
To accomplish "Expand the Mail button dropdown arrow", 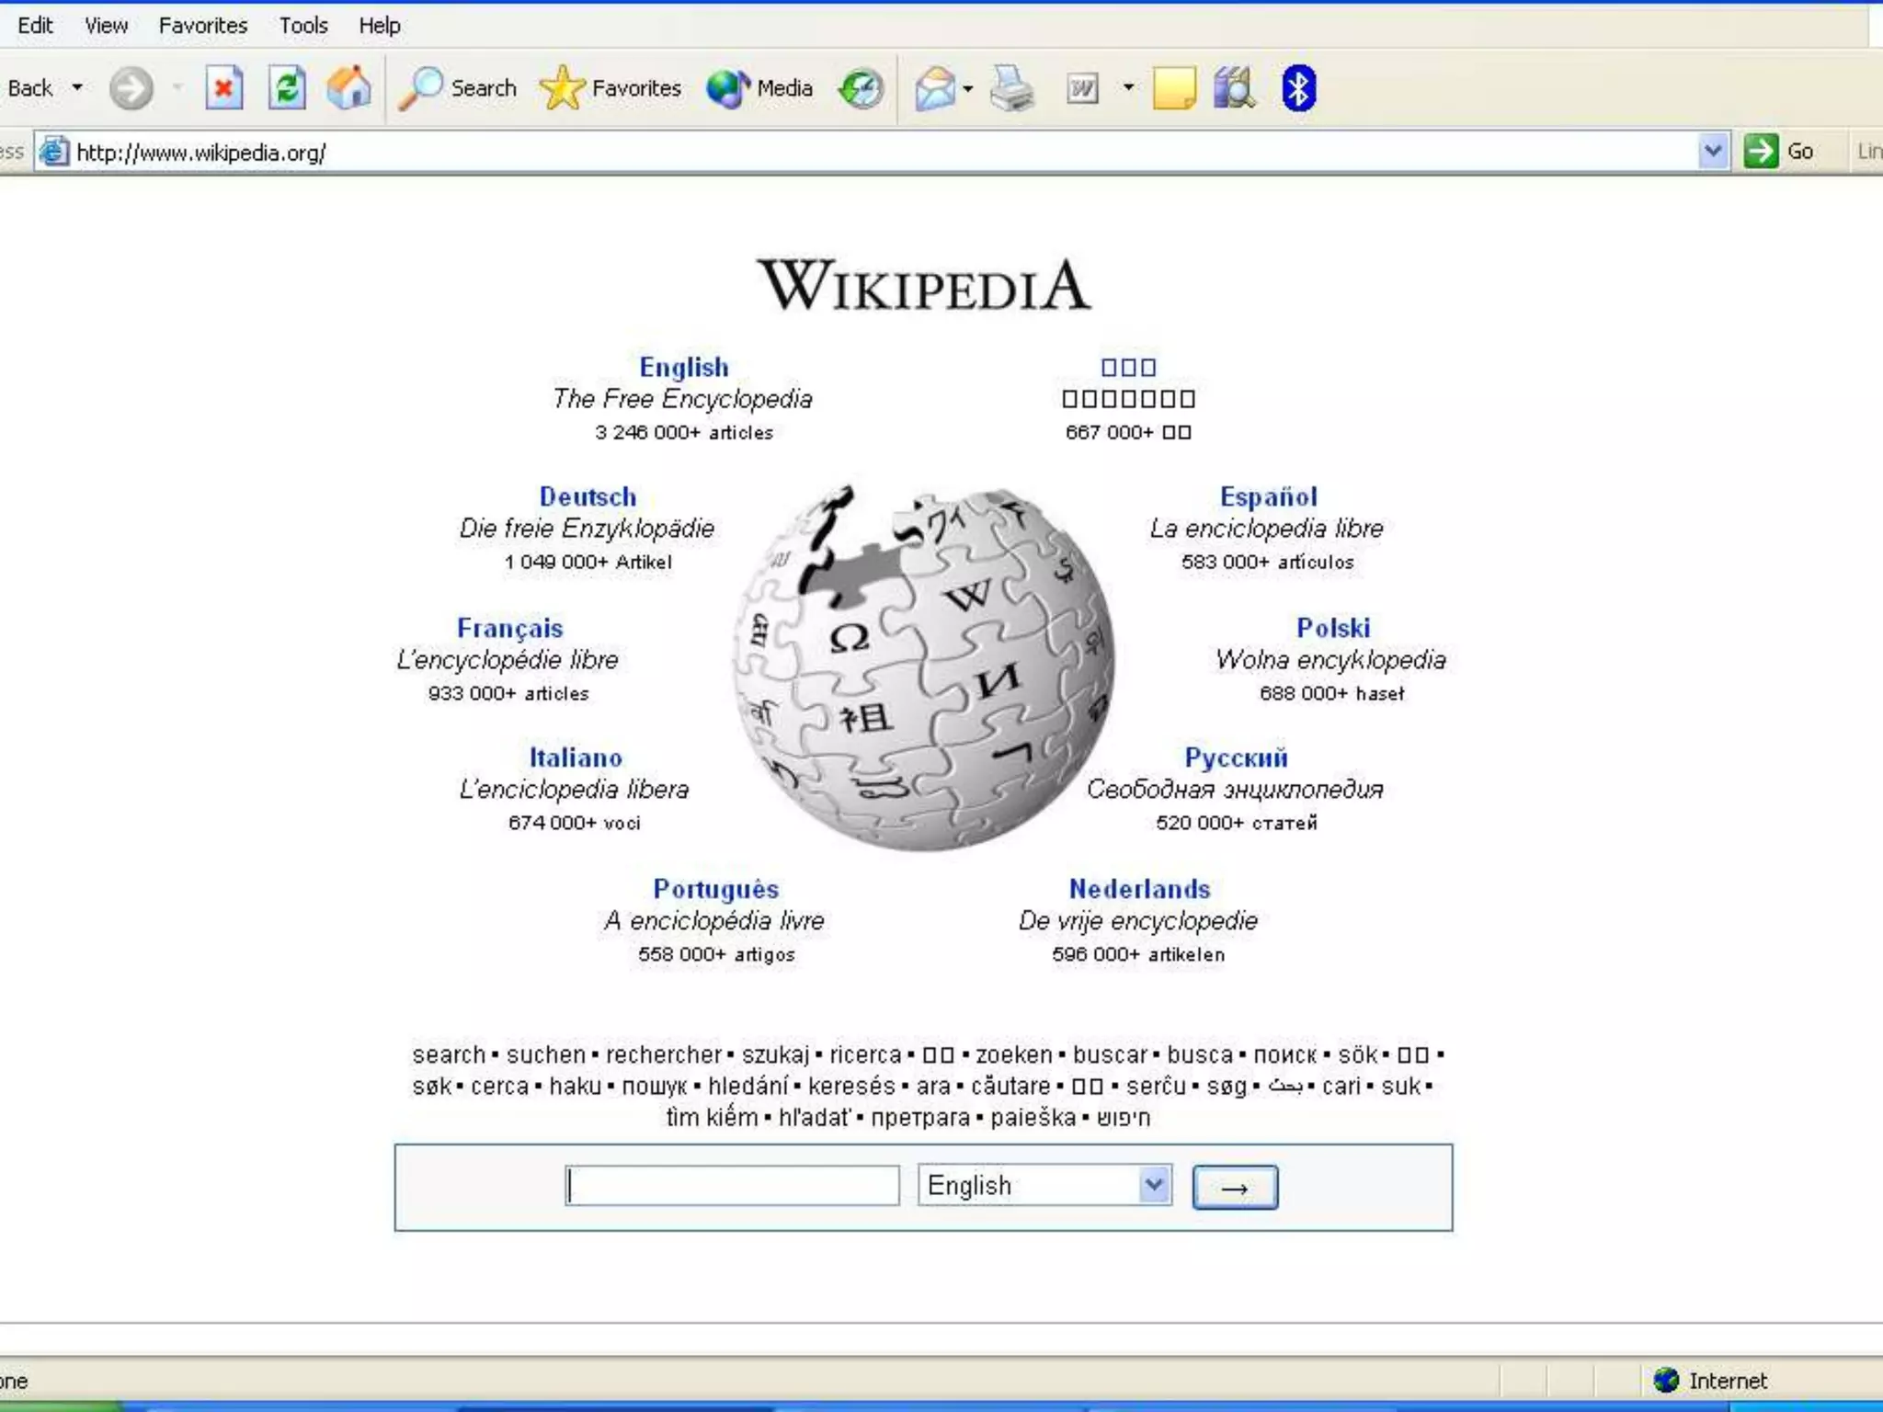I will 968,89.
